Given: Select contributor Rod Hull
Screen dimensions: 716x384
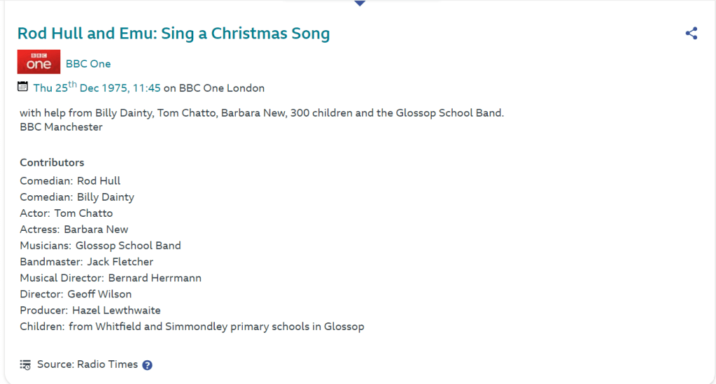Looking at the screenshot, I should coord(99,180).
